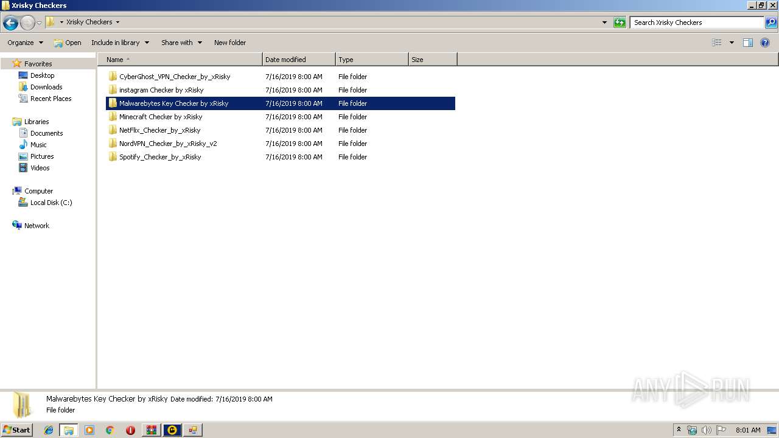Click the NetFlix checker folder icon
The image size is (779, 438).
(x=113, y=130)
